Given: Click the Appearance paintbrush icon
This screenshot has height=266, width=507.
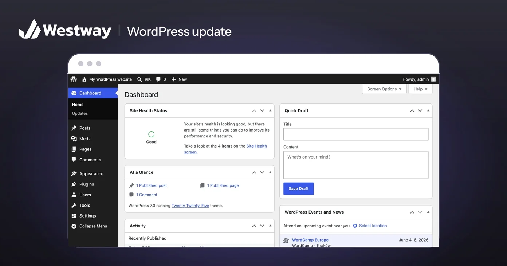Looking at the screenshot, I should pos(74,174).
